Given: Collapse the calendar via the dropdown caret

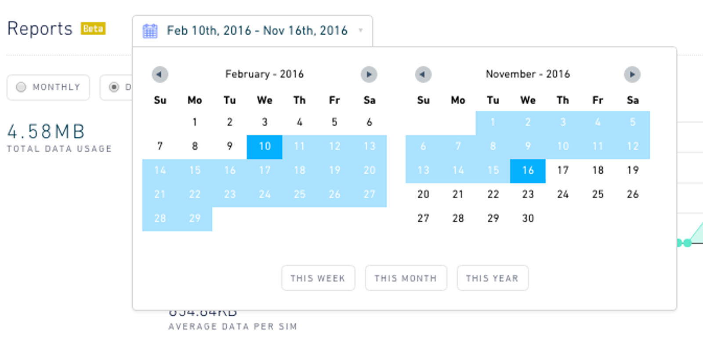Looking at the screenshot, I should coord(361,31).
